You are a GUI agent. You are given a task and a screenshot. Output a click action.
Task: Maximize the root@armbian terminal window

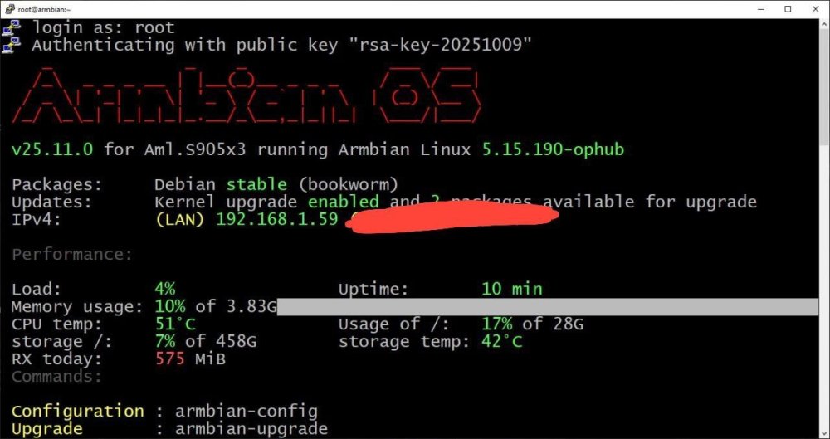788,9
